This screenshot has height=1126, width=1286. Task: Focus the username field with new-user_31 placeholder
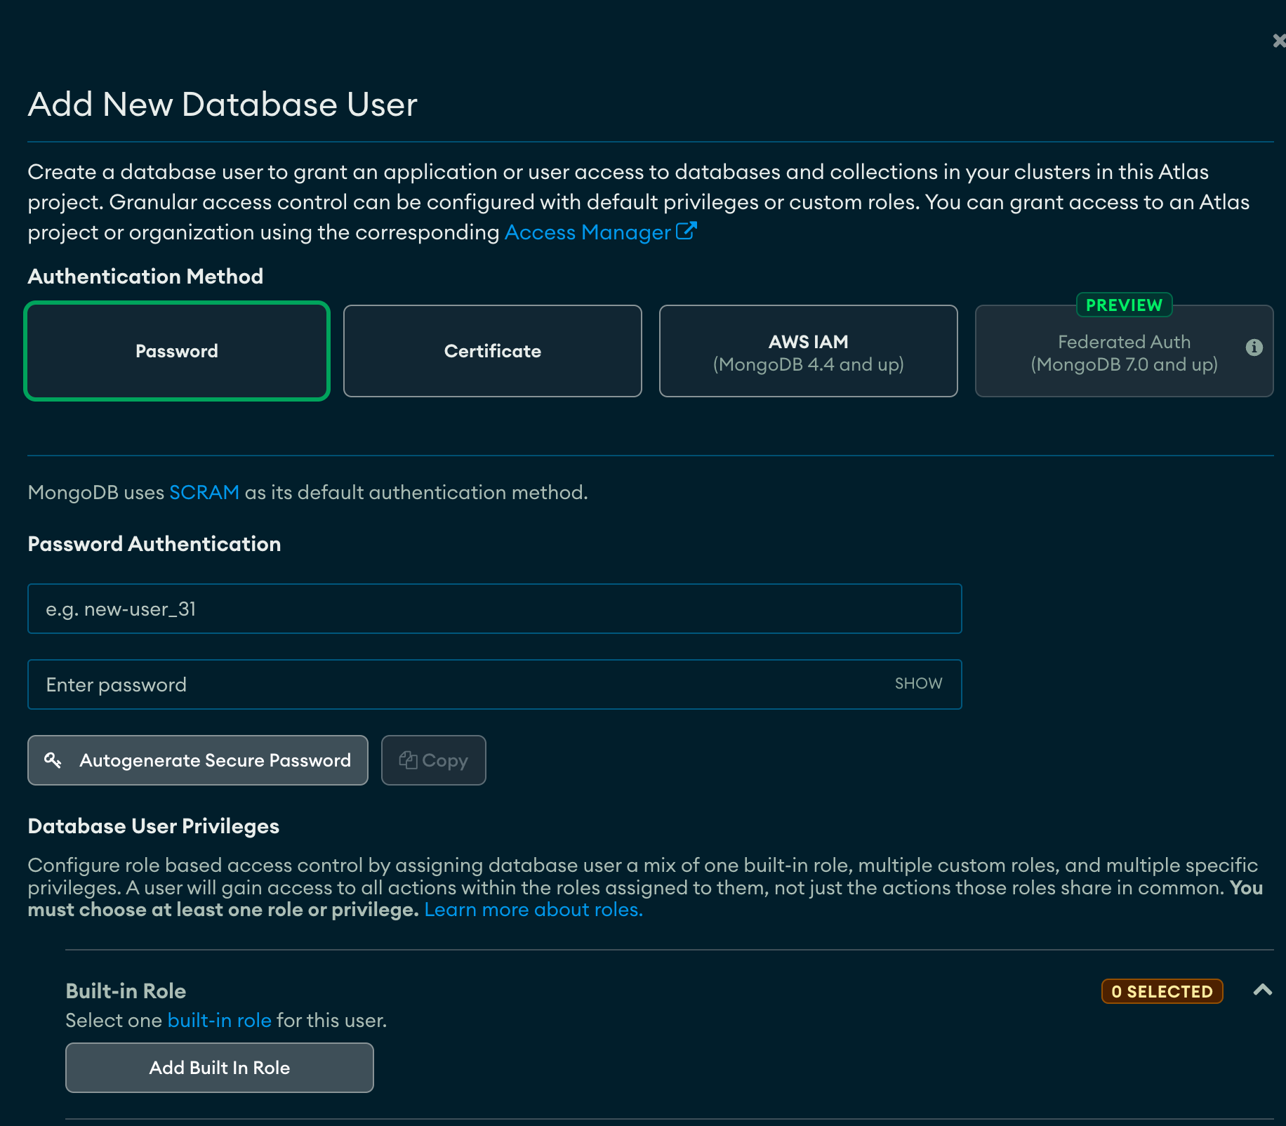coord(495,609)
